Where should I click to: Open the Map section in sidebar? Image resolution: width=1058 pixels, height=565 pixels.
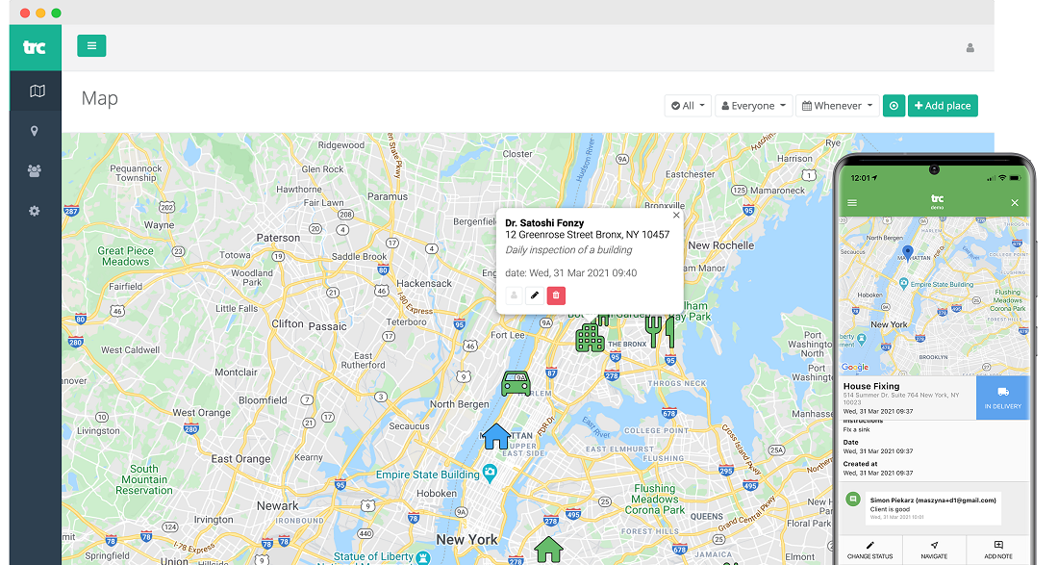tap(38, 91)
